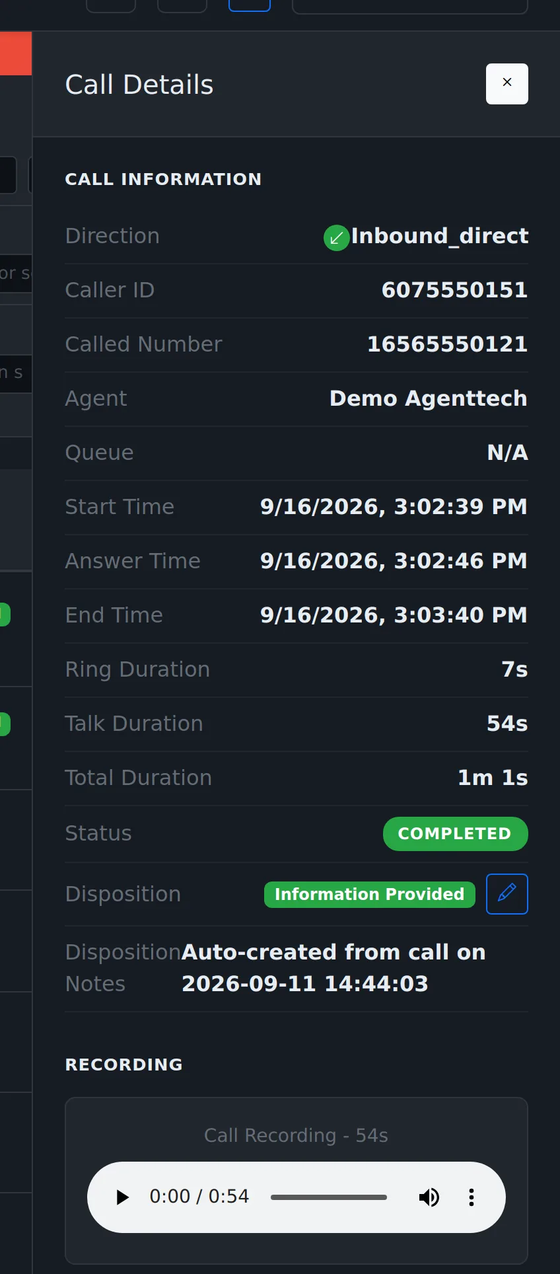Screen dimensions: 560x1274
Task: Seek within the recording progress bar
Action: pos(329,1197)
